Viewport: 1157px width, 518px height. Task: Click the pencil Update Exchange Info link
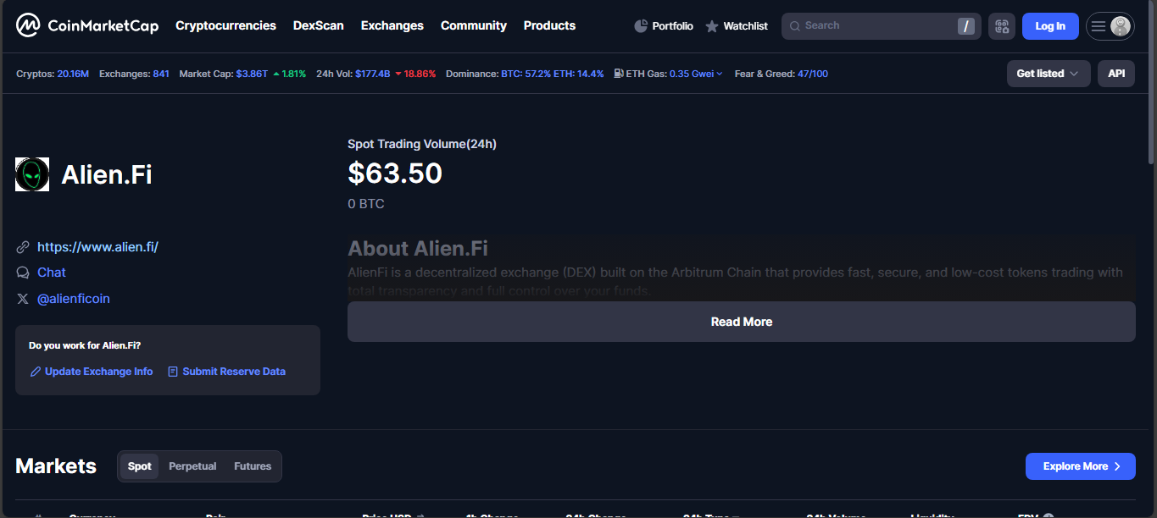click(x=92, y=372)
